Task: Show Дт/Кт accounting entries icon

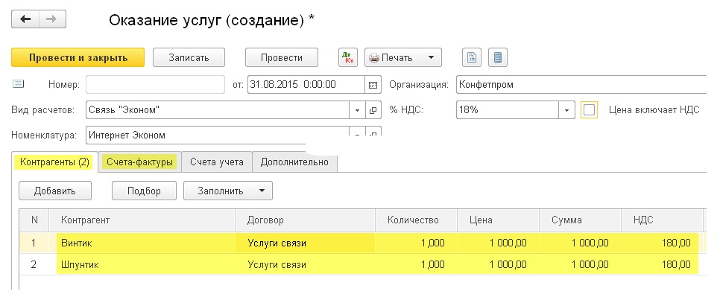Action: (x=347, y=58)
